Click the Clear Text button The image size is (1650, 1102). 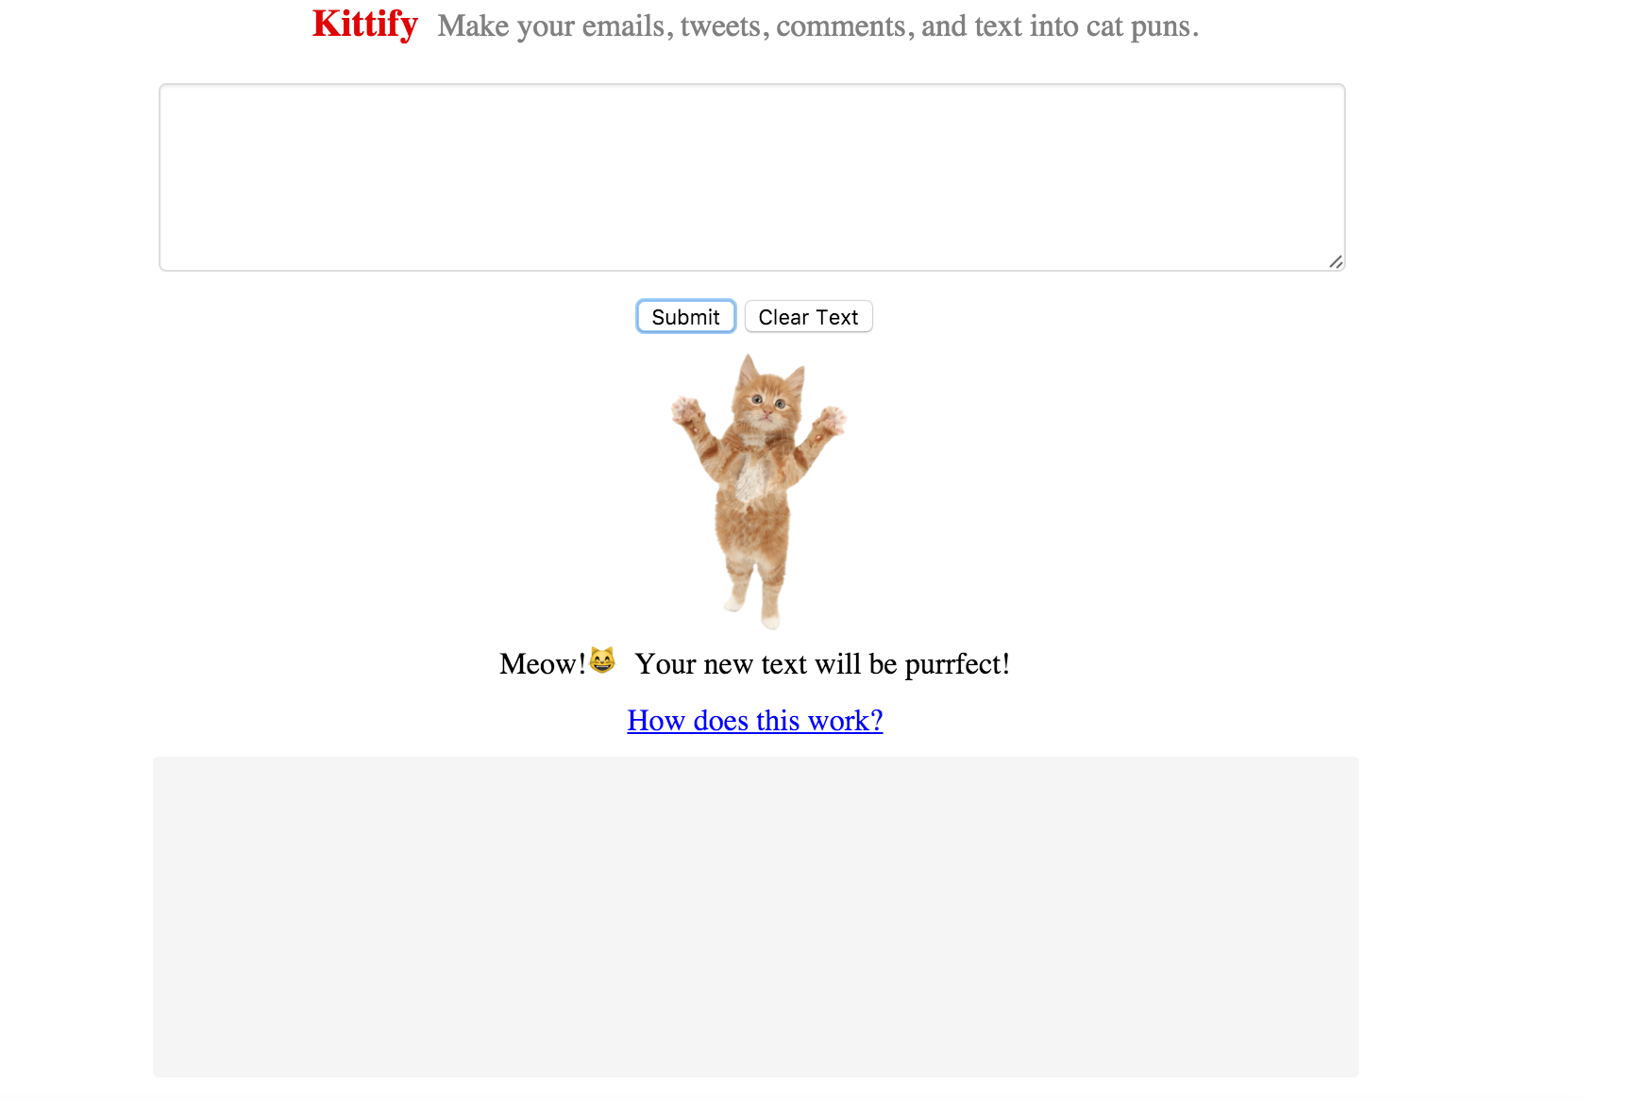[808, 317]
